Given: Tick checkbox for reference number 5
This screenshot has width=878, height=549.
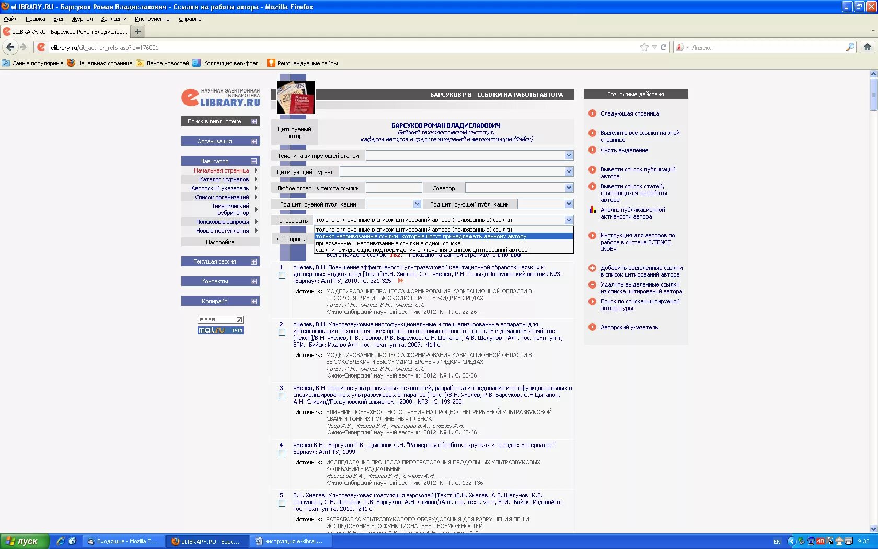Looking at the screenshot, I should pyautogui.click(x=282, y=503).
